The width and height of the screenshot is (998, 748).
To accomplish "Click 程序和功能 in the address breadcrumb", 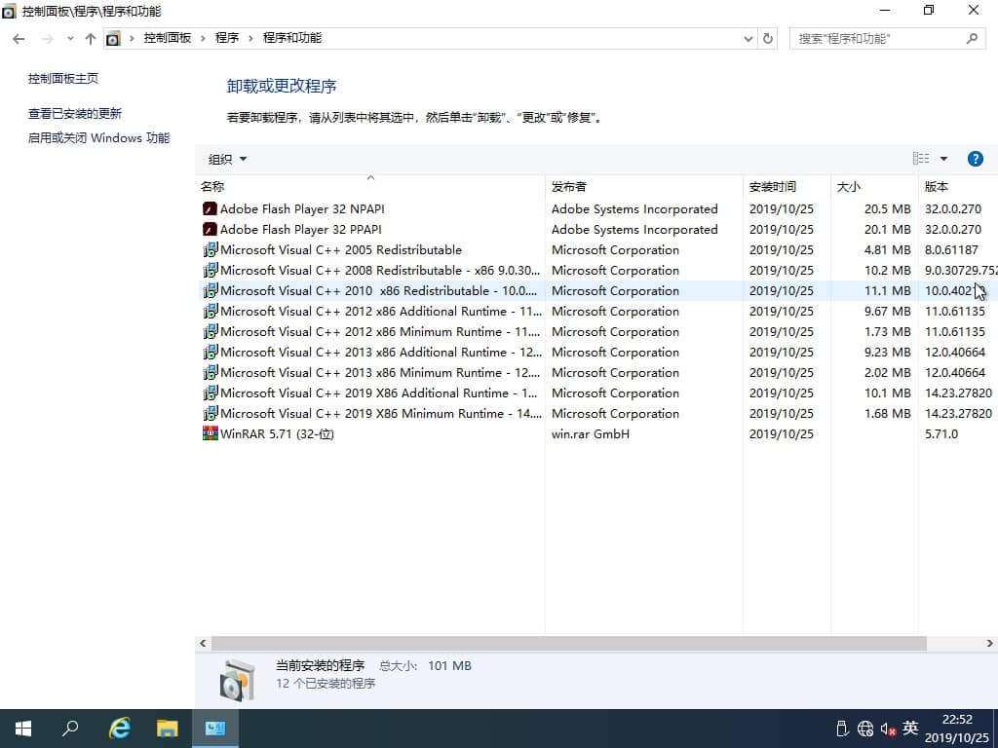I will 292,38.
